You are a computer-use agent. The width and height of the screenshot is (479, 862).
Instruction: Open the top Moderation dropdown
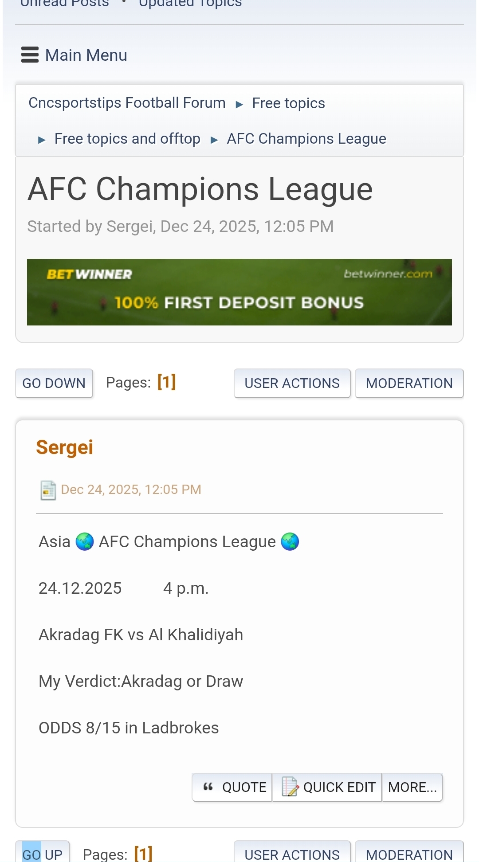(409, 383)
